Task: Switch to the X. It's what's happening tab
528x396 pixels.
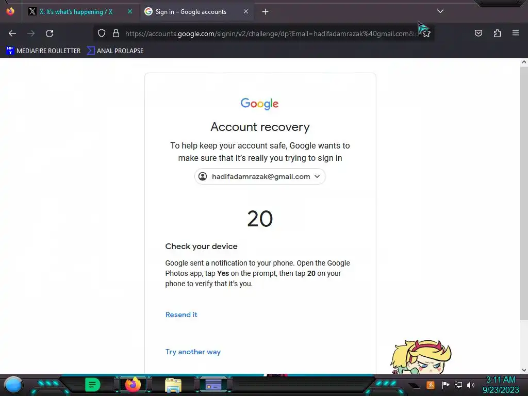Action: pos(76,12)
